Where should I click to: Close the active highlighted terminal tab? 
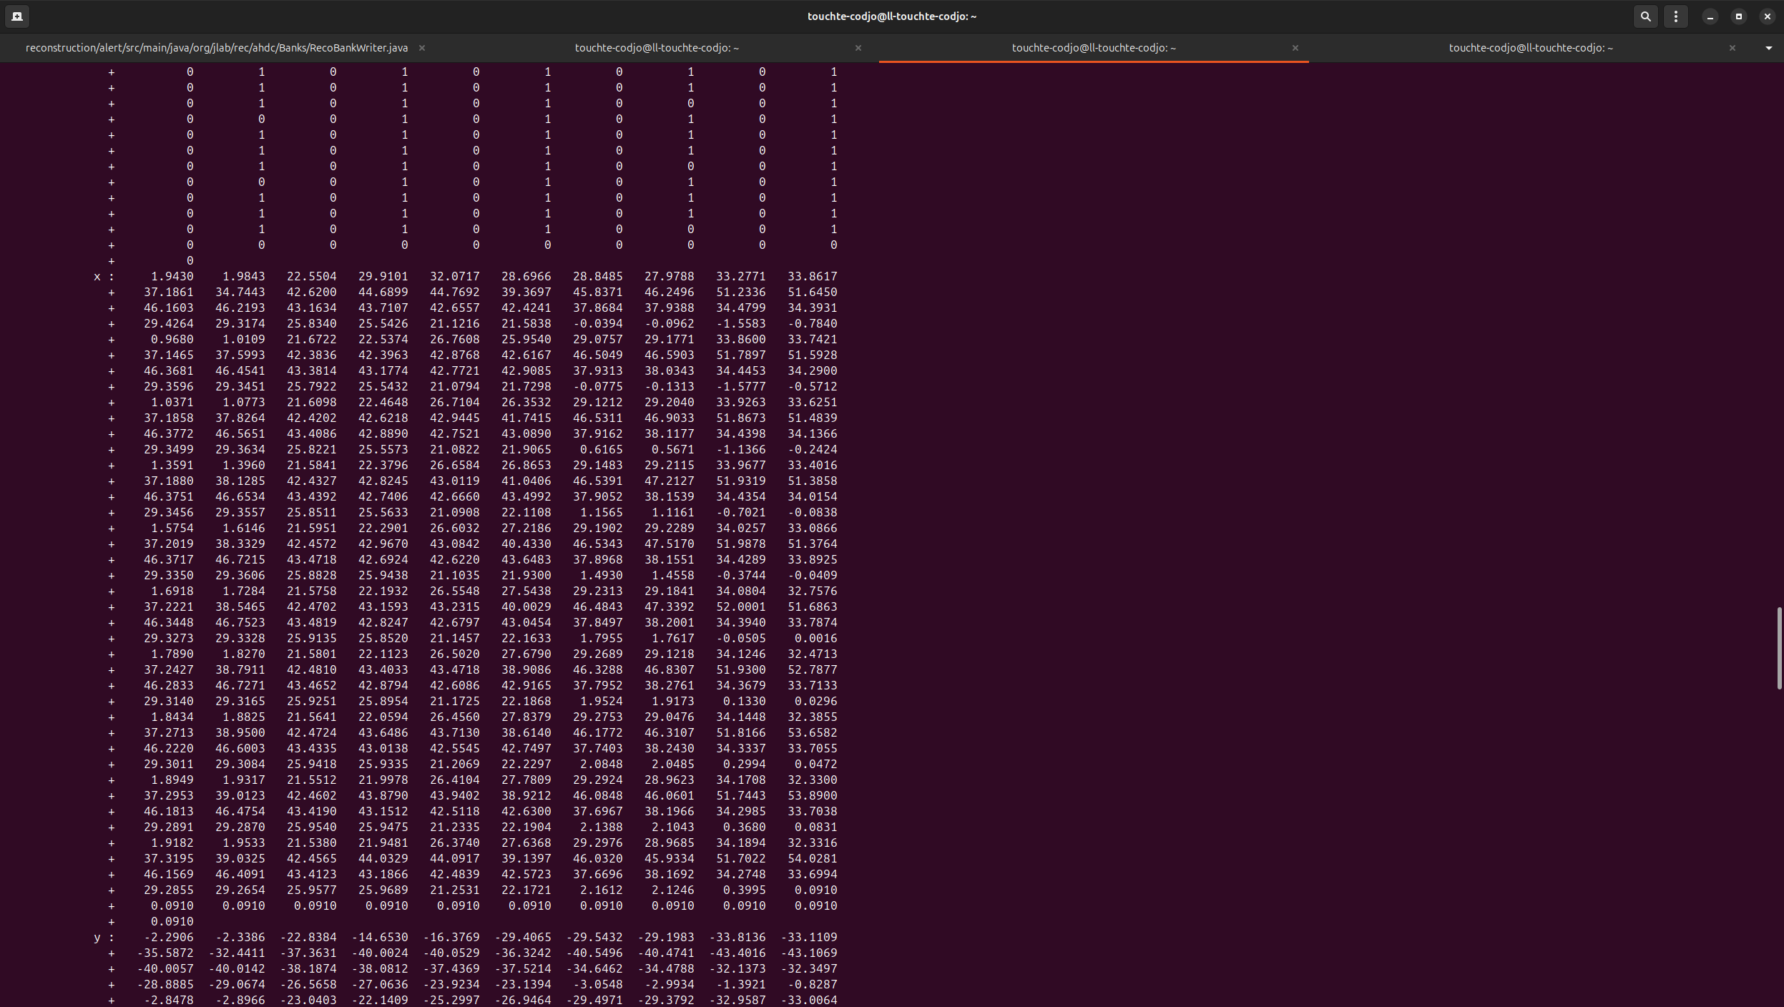coord(1295,48)
